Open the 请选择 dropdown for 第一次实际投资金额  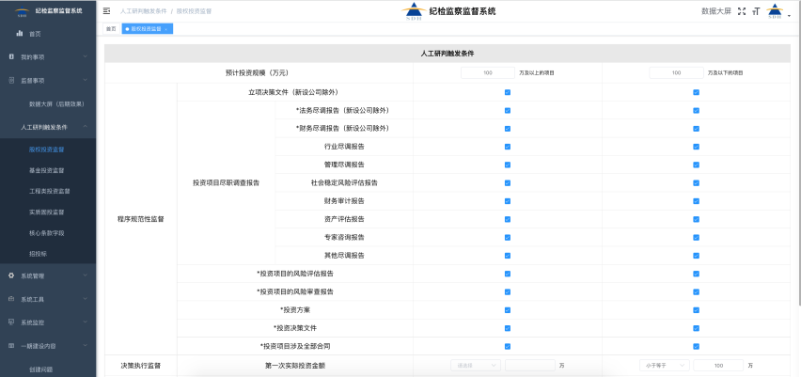475,365
